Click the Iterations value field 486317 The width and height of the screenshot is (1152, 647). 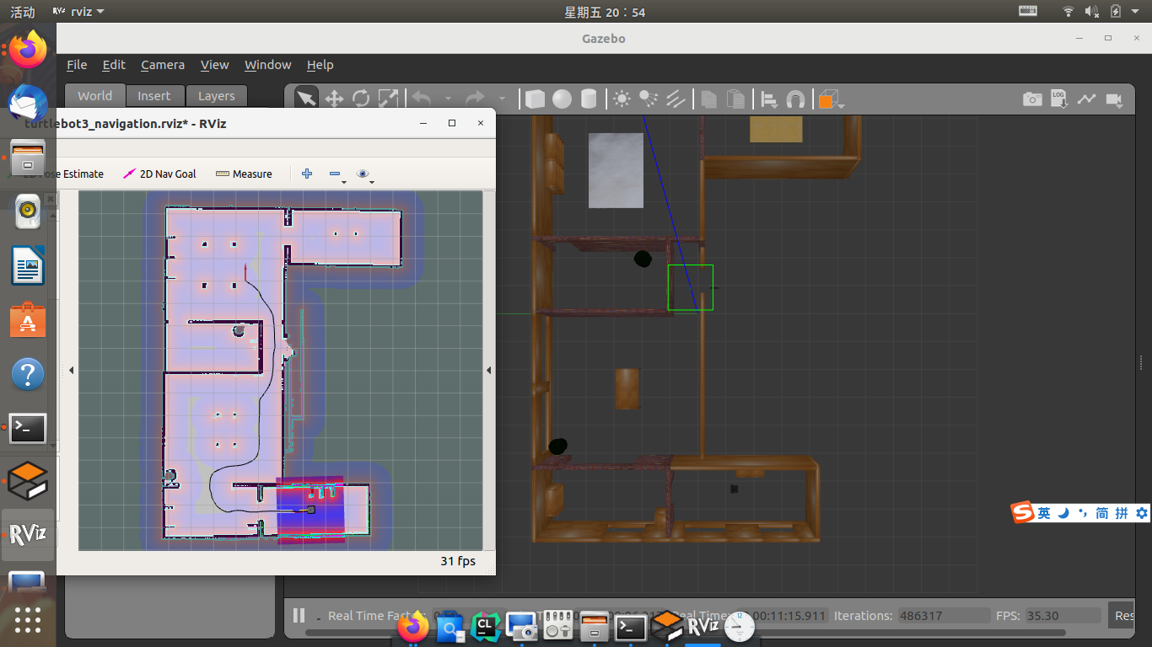pos(944,616)
